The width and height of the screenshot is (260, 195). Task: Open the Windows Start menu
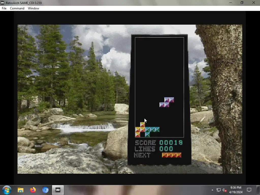click(x=7, y=190)
